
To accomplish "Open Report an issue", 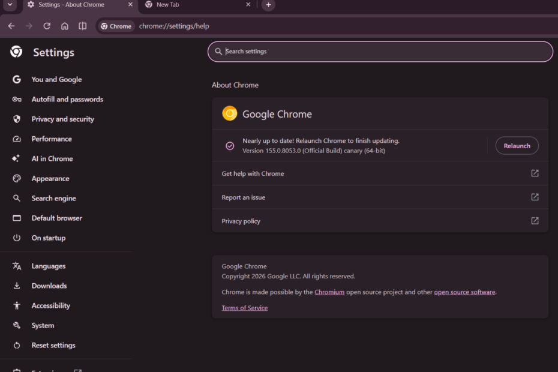I will click(380, 197).
